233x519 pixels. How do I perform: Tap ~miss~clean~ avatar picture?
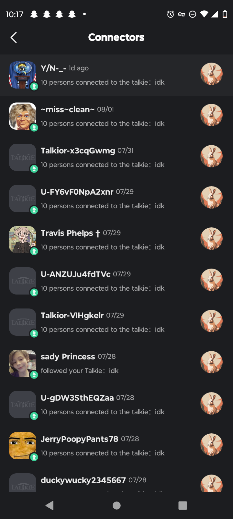coord(23,116)
